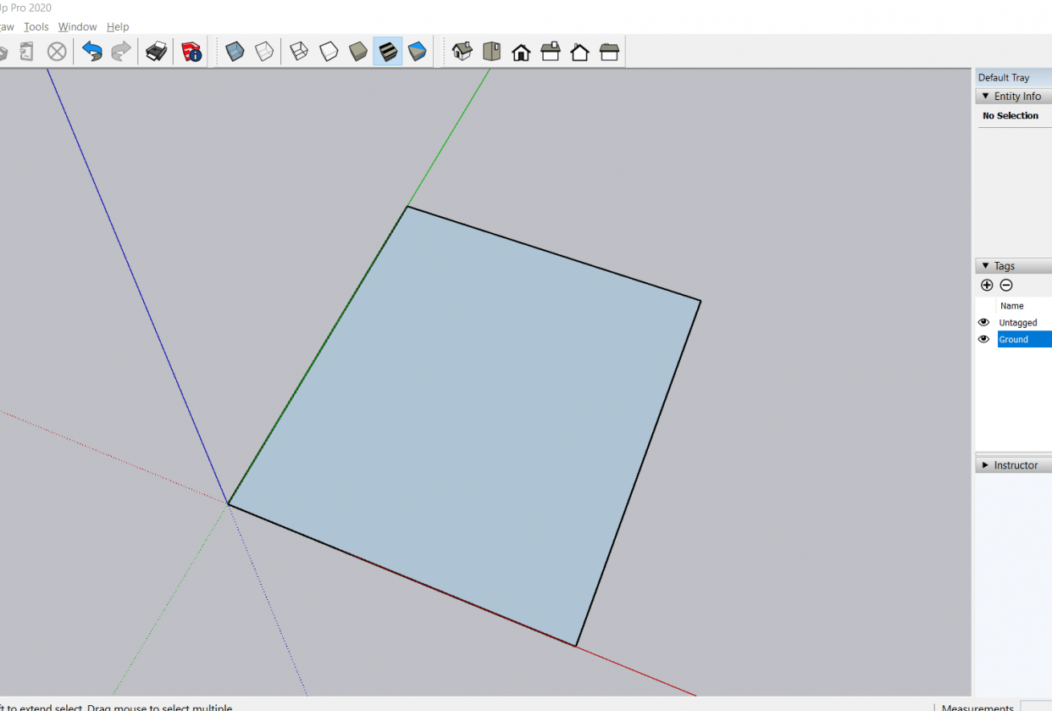Switch to Wireframe style
Viewport: 1052px width, 711px height.
click(x=299, y=52)
